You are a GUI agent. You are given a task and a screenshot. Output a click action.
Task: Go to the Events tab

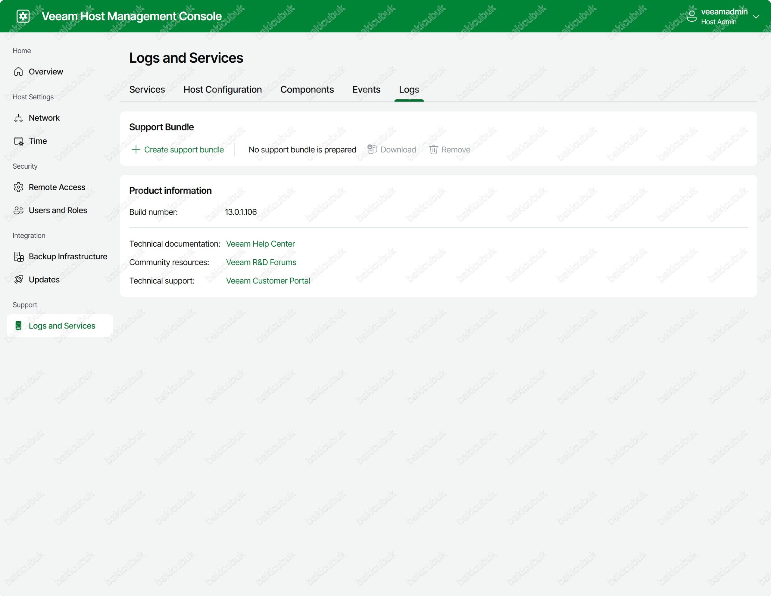366,90
